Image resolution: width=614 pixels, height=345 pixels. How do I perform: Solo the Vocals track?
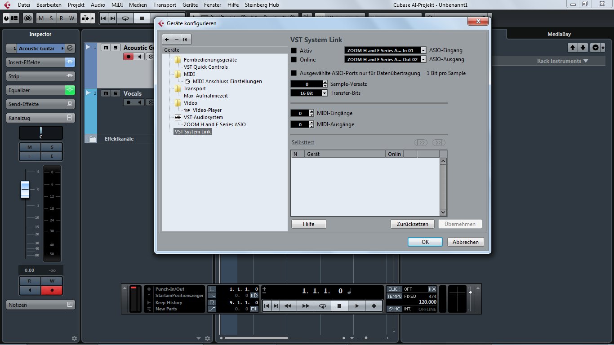115,93
